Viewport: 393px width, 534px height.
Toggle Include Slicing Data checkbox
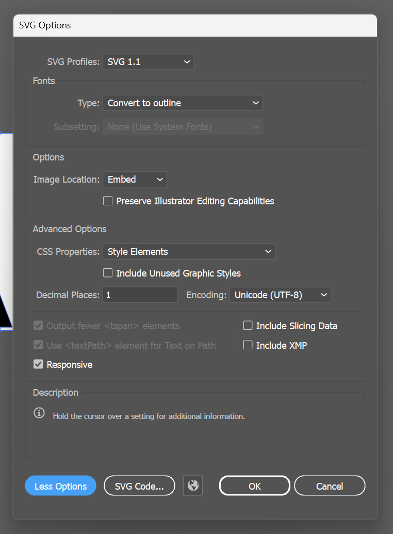248,326
